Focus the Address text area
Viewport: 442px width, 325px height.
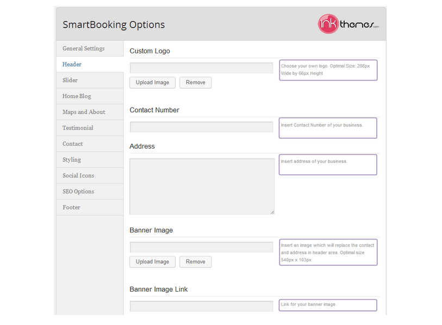[x=201, y=185]
